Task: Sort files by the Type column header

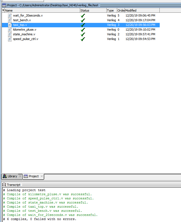Action: [x=112, y=10]
